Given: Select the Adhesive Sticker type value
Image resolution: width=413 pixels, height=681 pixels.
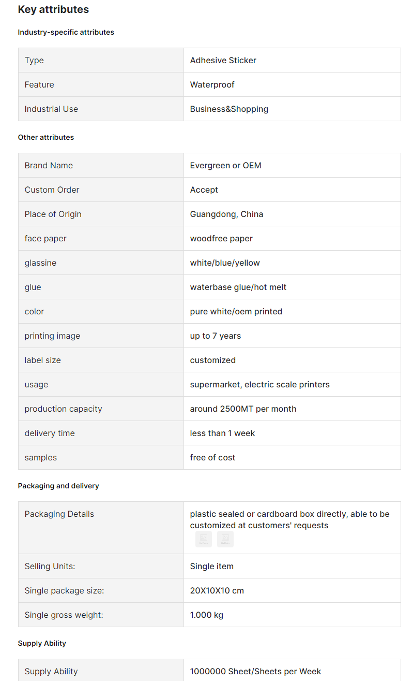Looking at the screenshot, I should [x=223, y=60].
